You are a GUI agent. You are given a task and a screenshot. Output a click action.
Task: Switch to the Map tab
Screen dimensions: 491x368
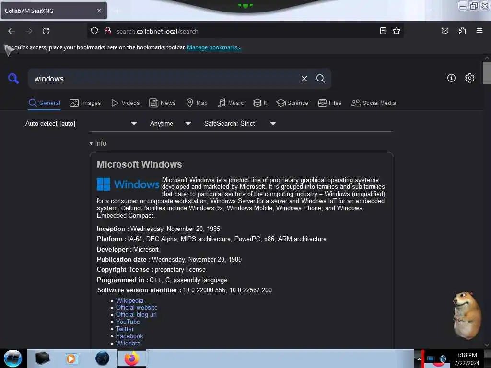[197, 103]
